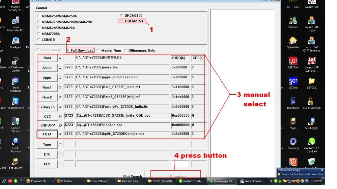Viewport: 337px width, 189px height.
Task: Open Launch JAF Logger shortcut
Action: (311, 24)
